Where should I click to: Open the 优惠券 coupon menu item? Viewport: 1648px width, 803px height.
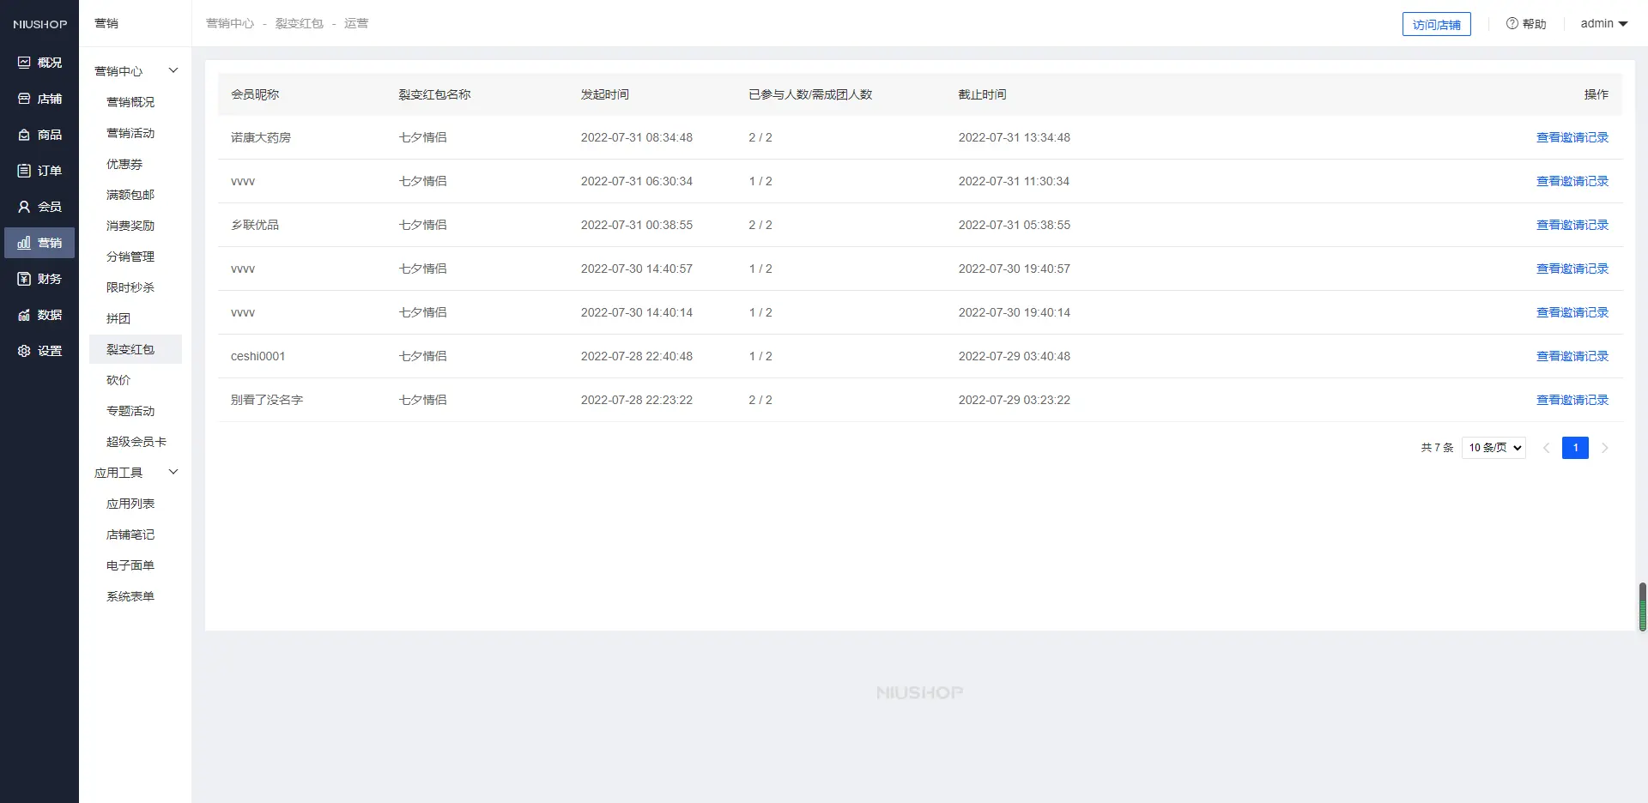[x=124, y=164]
